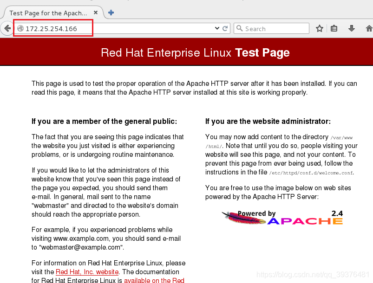Go back using the back arrow button
Image resolution: width=373 pixels, height=283 pixels.
(x=7, y=28)
